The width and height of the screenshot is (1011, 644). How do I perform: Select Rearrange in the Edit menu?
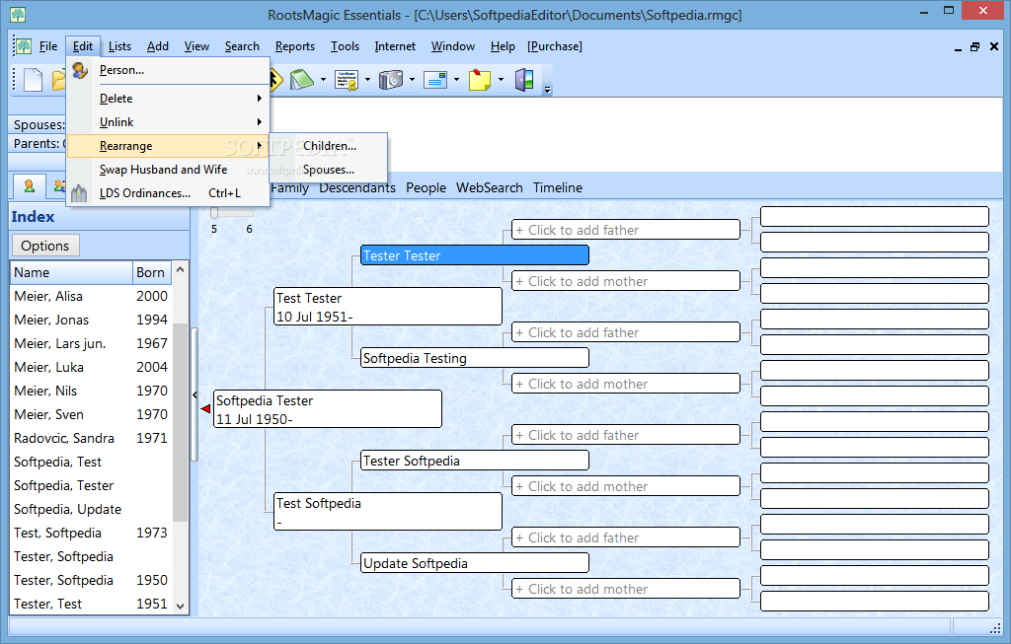point(168,146)
